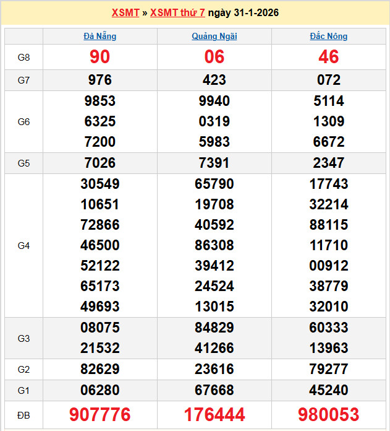Click the Đắc Nông special prize 980053
390x431 pixels.
click(328, 414)
